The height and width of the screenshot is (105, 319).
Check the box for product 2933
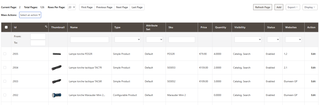(x=5, y=81)
